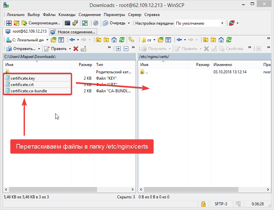Image resolution: width=274 pixels, height=210 pixels.
Task: Open the Справка menu
Action: pyautogui.click(x=152, y=15)
